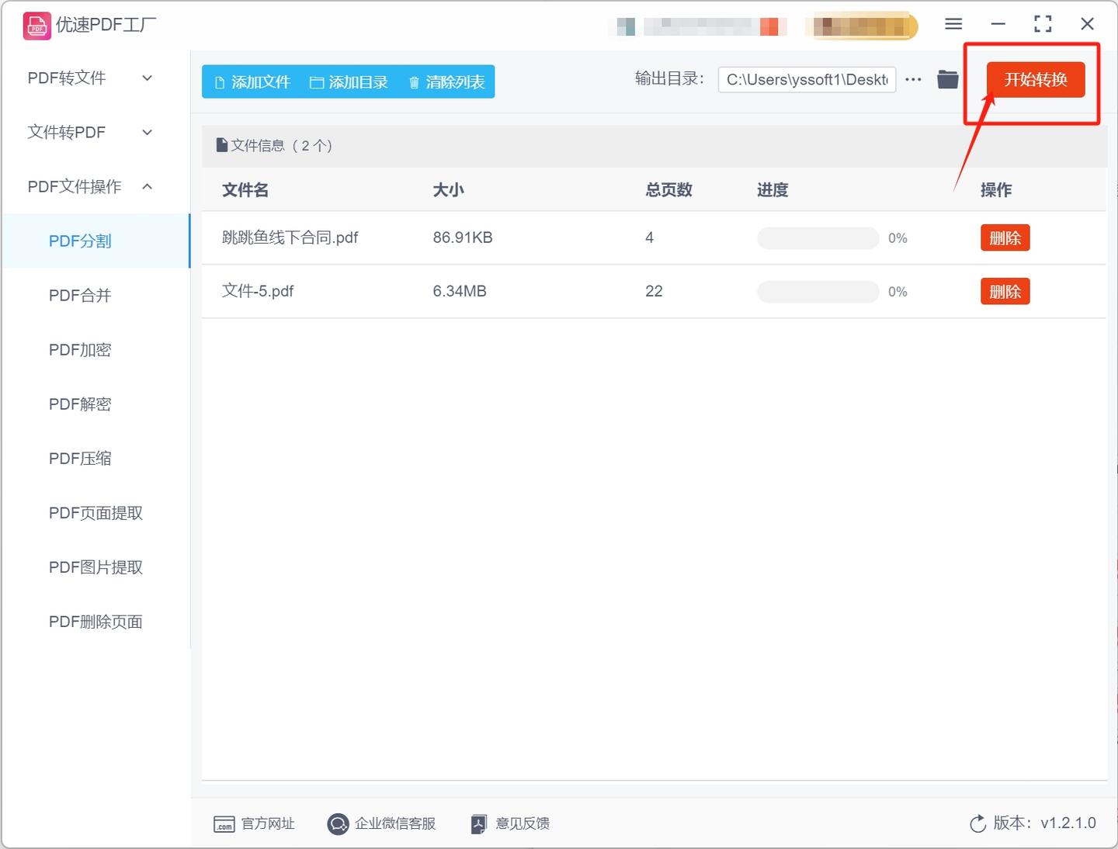Viewport: 1118px width, 849px height.
Task: Click the 意见反馈 link text
Action: pyautogui.click(x=523, y=824)
